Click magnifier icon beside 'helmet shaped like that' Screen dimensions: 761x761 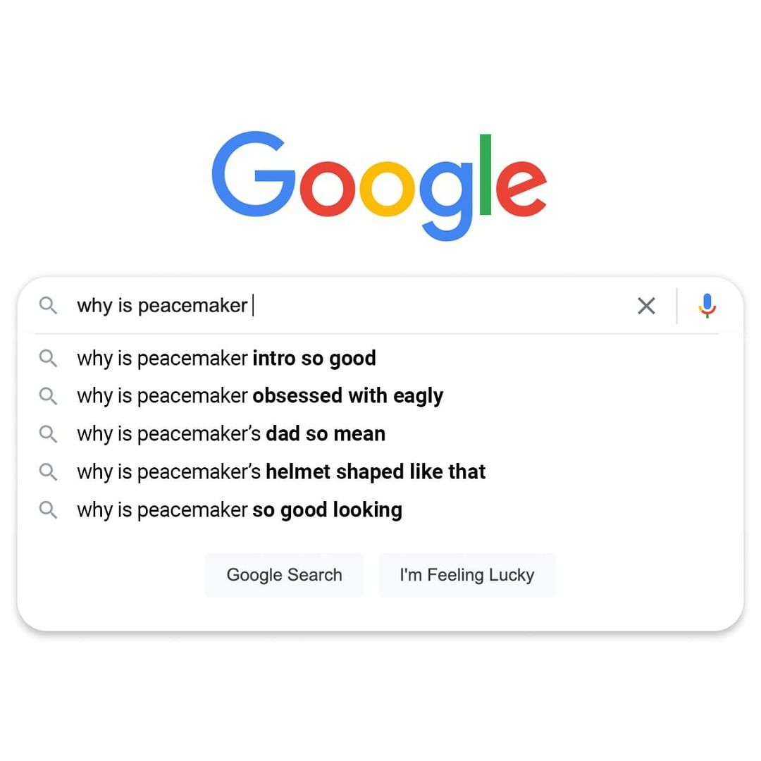coord(48,471)
